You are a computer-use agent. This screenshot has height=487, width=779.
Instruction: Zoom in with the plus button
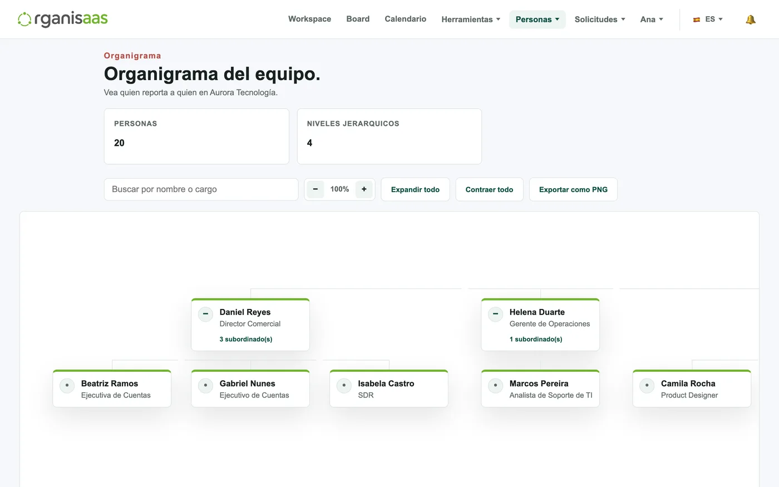click(364, 189)
